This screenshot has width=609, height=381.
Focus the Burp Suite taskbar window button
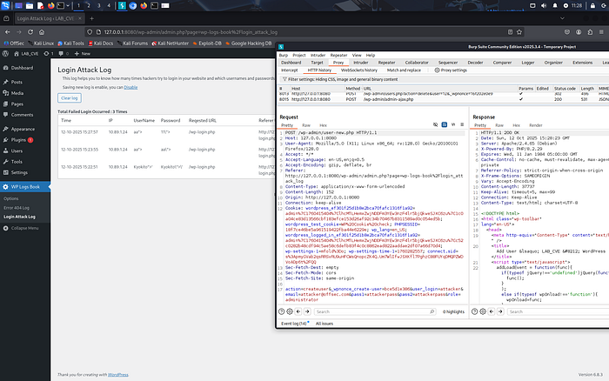(122, 5)
